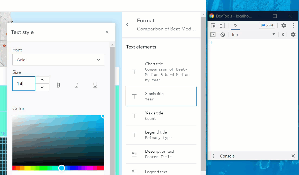The image size is (299, 175).
Task: Close the DevTools window
Action: [x=290, y=16]
